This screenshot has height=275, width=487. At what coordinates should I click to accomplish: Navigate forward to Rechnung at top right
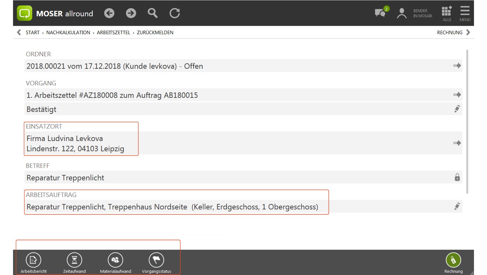point(454,32)
